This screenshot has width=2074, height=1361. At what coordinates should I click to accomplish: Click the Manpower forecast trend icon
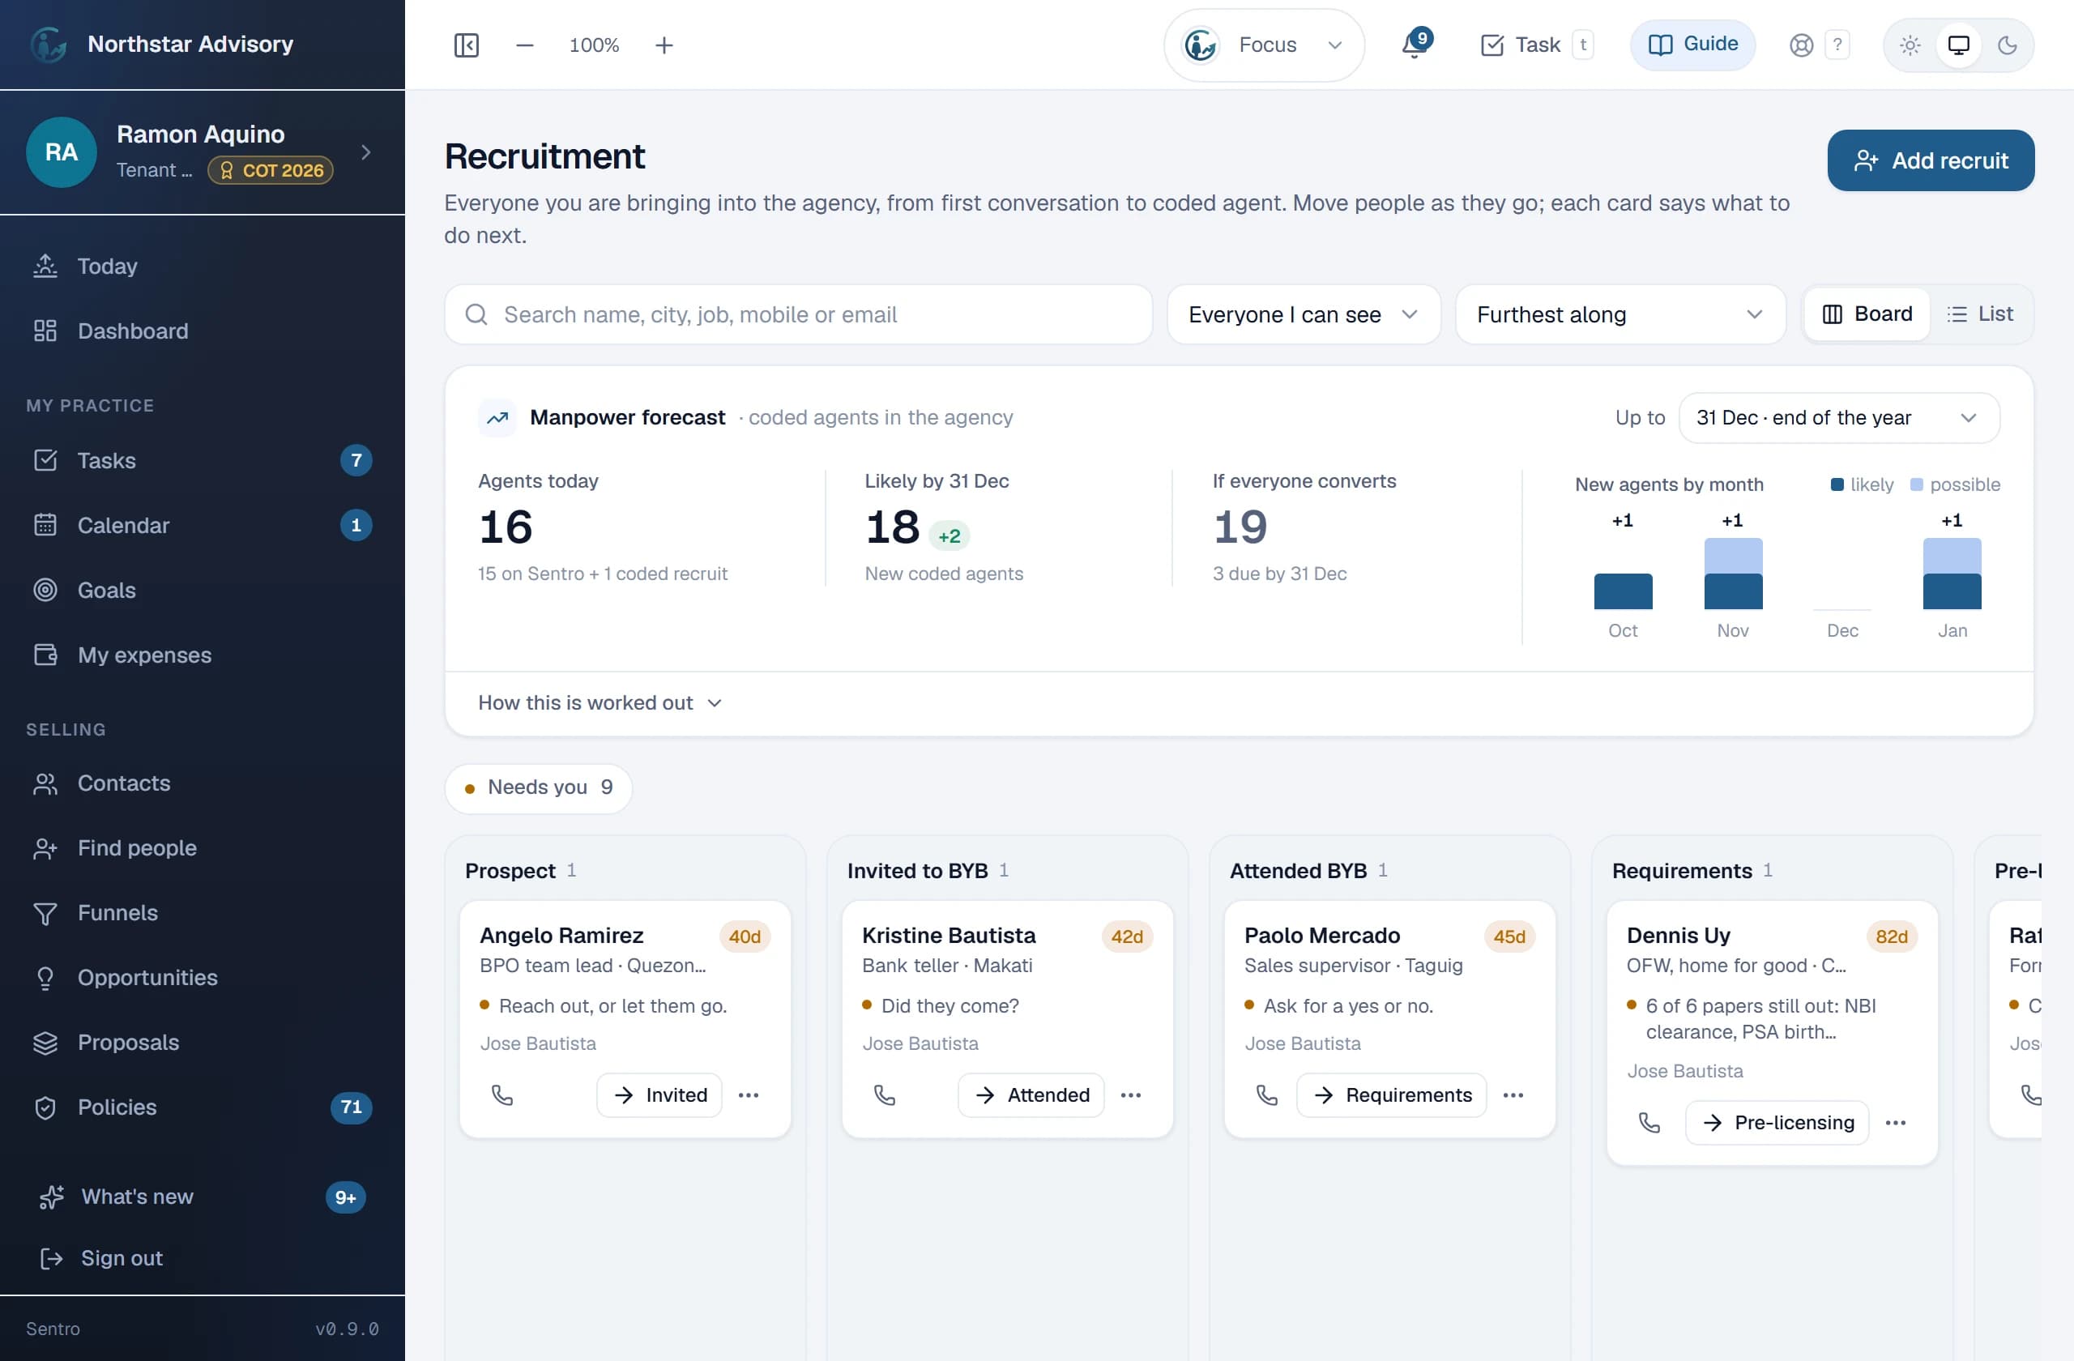(497, 417)
